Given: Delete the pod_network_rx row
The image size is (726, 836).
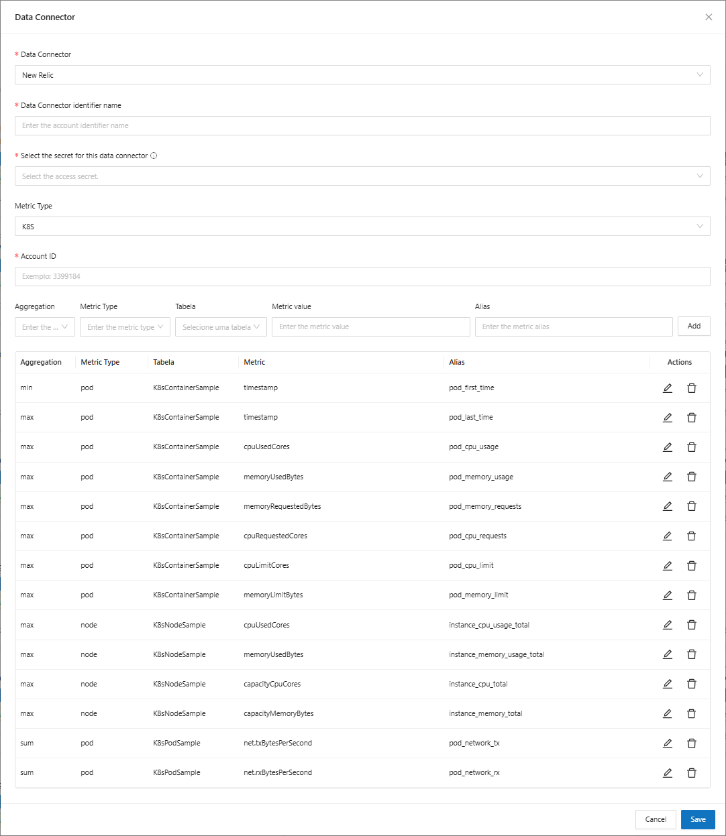Looking at the screenshot, I should [691, 772].
